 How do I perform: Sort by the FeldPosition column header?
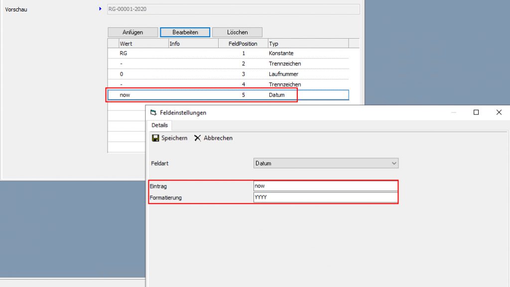coord(243,44)
